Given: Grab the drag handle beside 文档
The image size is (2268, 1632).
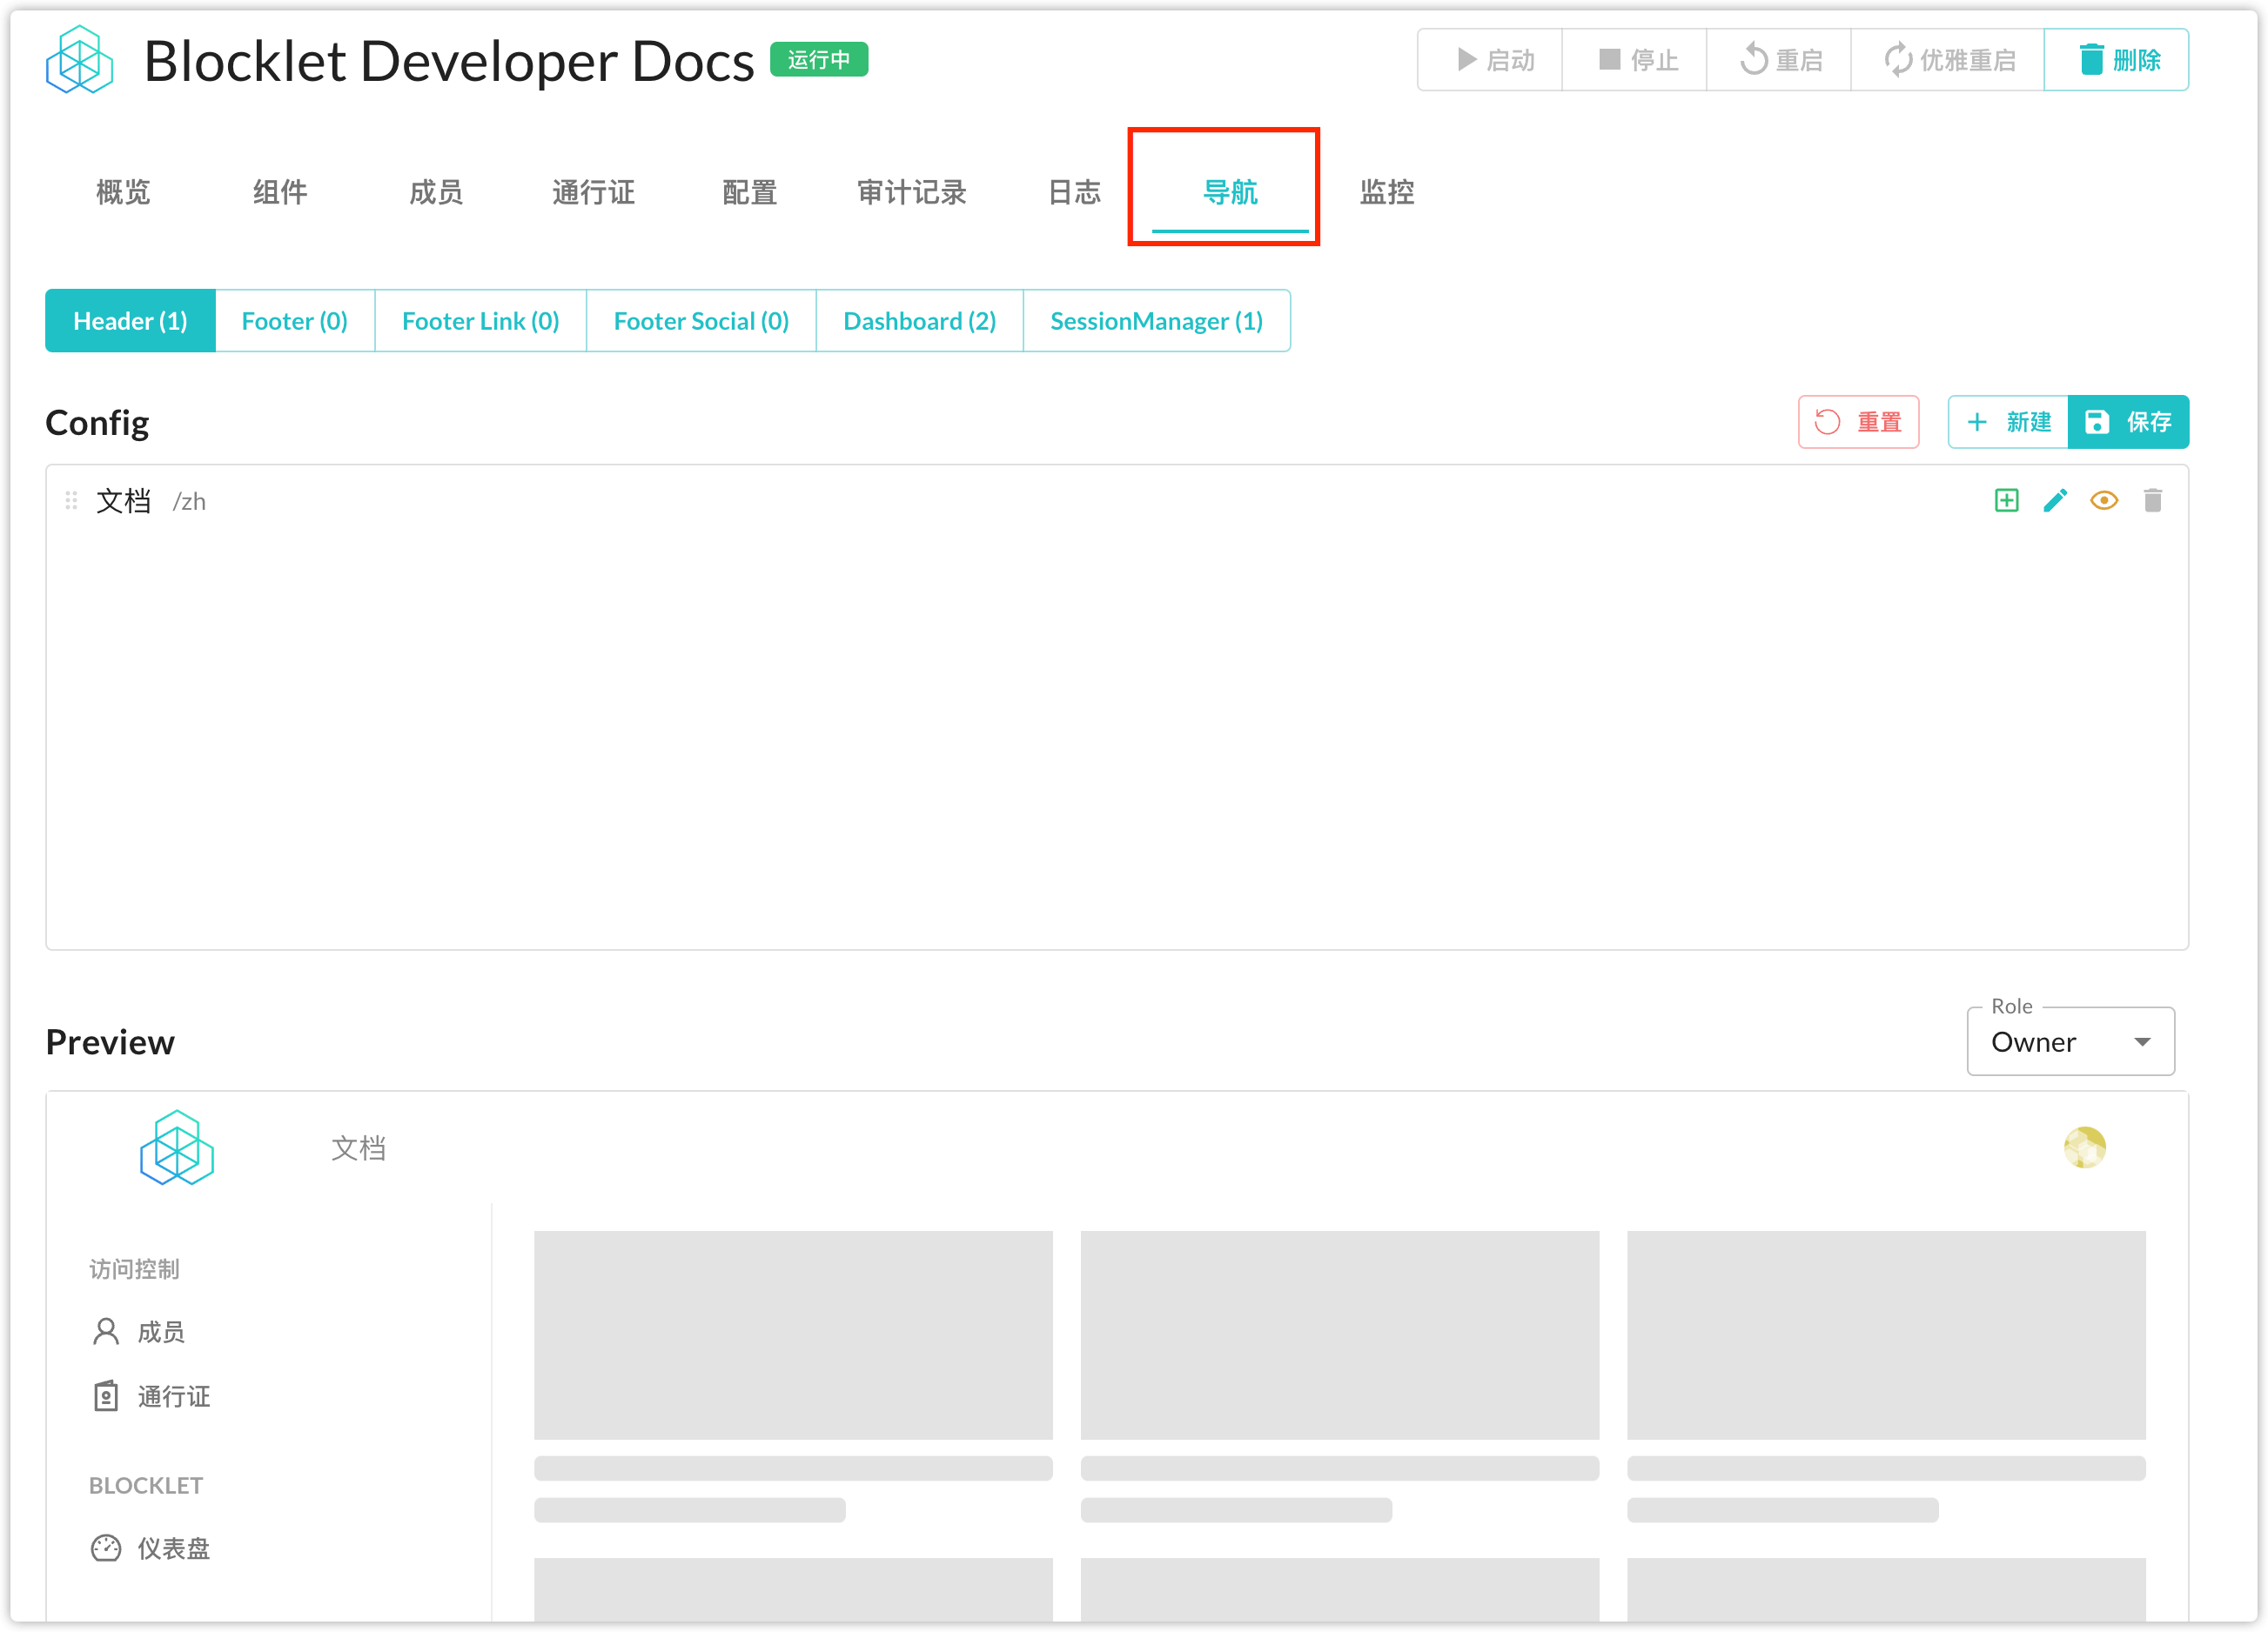Looking at the screenshot, I should [71, 501].
